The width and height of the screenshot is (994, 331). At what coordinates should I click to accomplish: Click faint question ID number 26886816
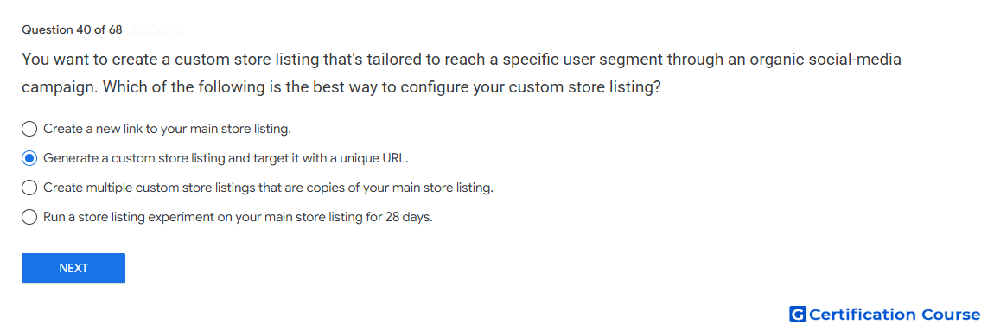point(157,29)
